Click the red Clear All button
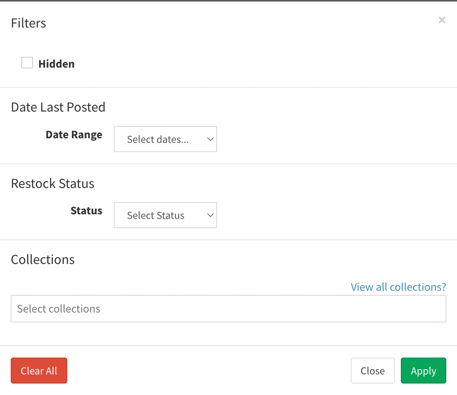The image size is (457, 395). click(39, 371)
